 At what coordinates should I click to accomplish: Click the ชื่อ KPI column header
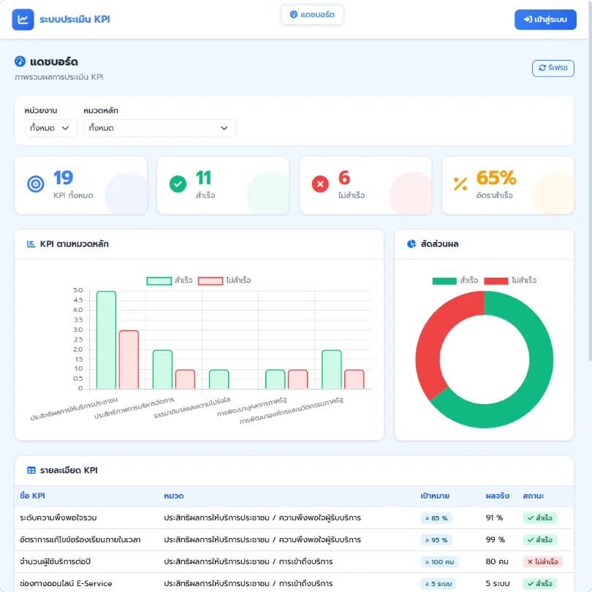click(32, 496)
